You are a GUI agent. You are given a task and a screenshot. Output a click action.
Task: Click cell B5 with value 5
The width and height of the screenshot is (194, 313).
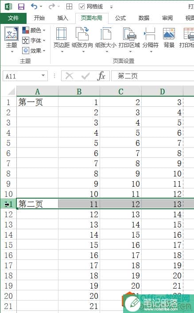79,143
